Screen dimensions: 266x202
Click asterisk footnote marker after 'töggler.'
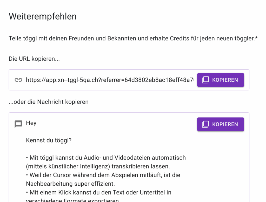coord(256,38)
